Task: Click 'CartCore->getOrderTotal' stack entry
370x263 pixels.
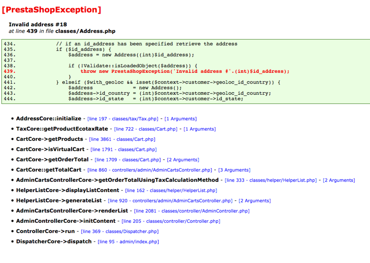Action: click(x=53, y=159)
